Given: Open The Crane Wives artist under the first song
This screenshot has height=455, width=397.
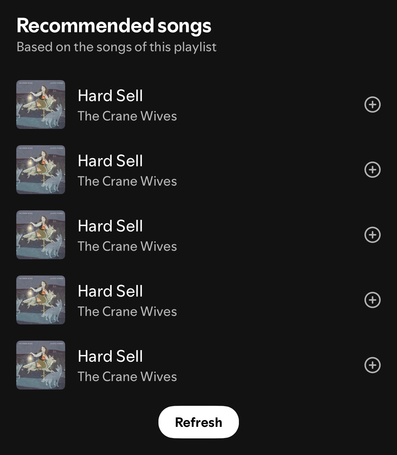Looking at the screenshot, I should (x=127, y=116).
